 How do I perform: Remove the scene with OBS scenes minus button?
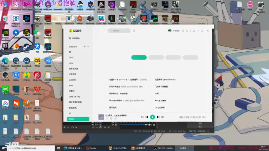click(x=68, y=127)
